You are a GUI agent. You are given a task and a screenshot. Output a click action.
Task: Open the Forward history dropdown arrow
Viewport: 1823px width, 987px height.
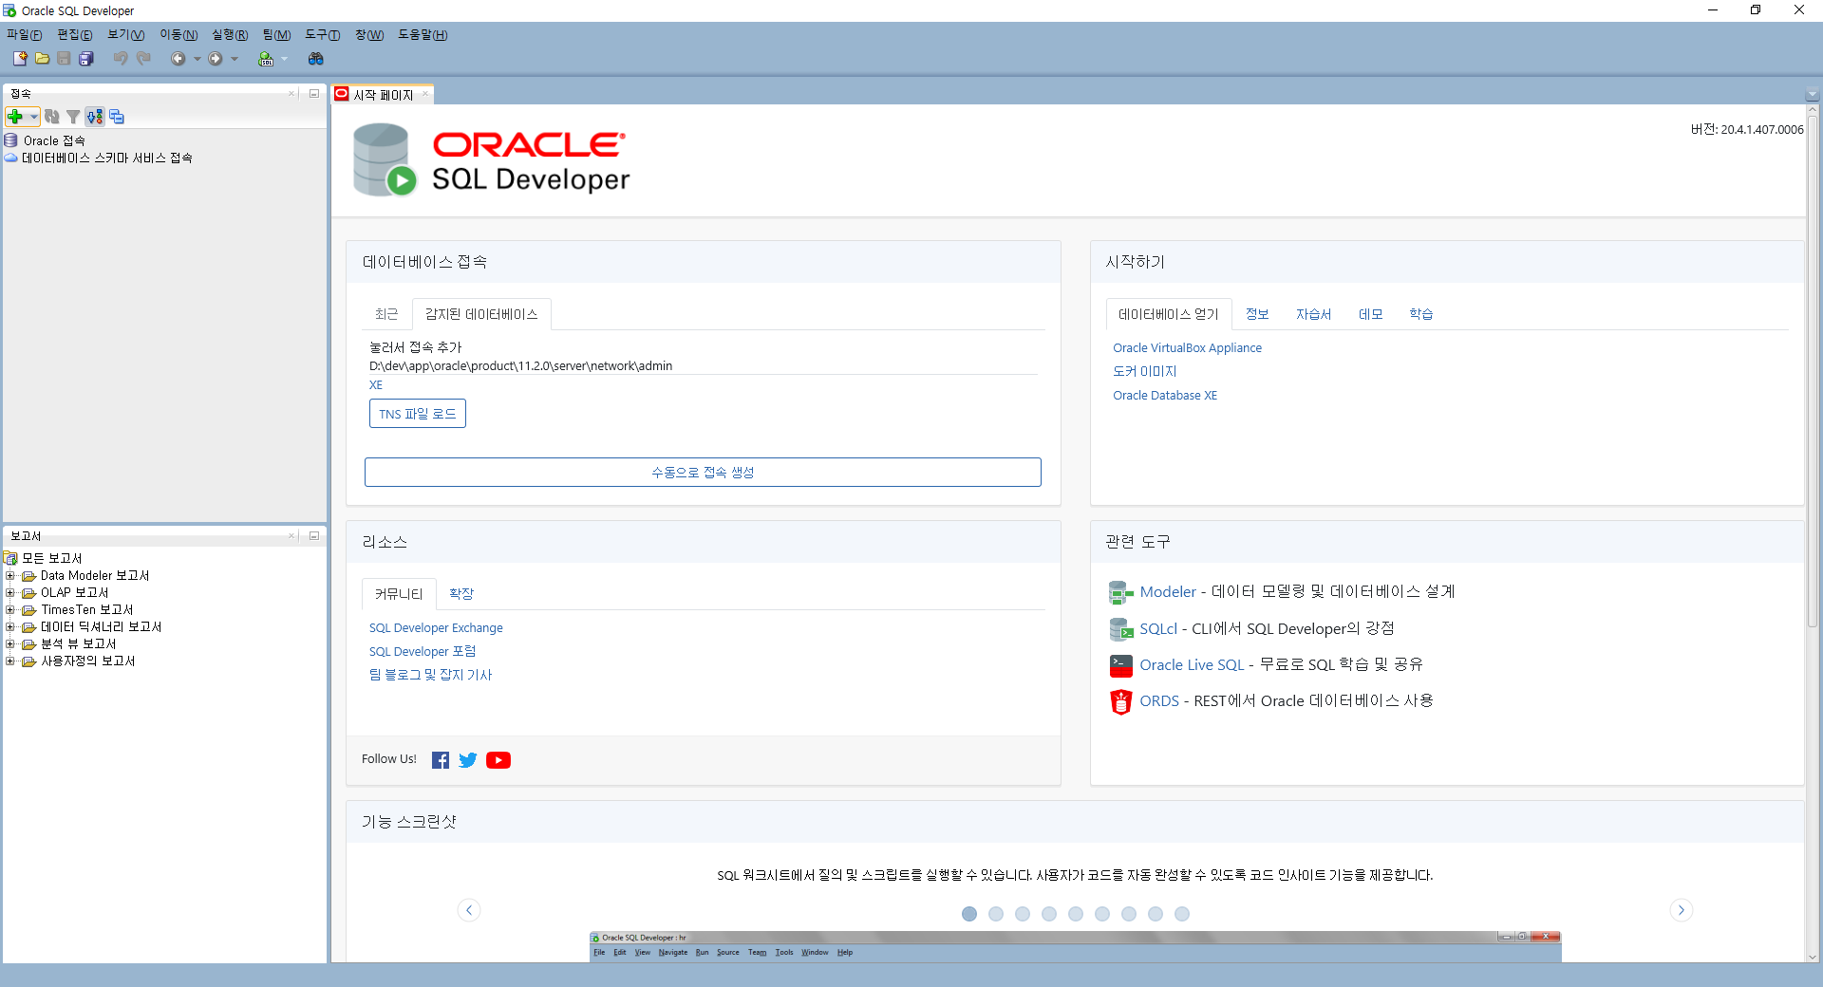point(235,59)
